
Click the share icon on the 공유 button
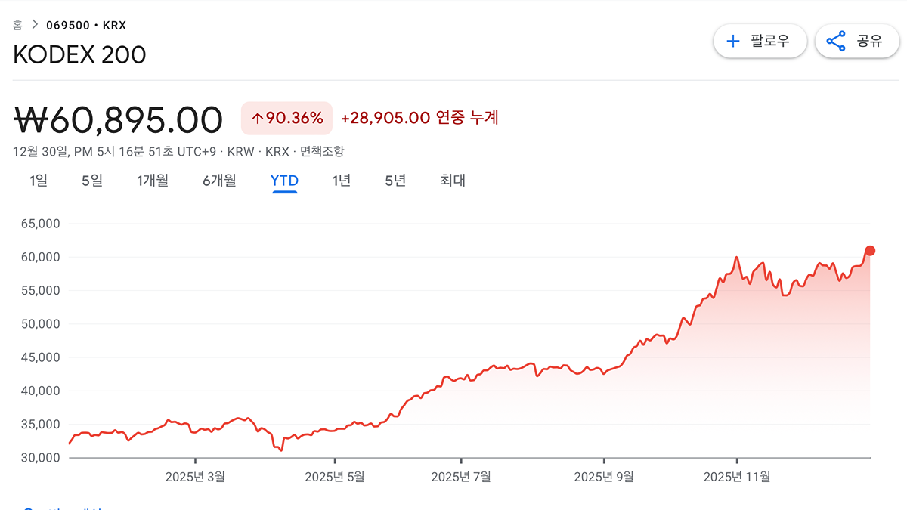pos(835,41)
